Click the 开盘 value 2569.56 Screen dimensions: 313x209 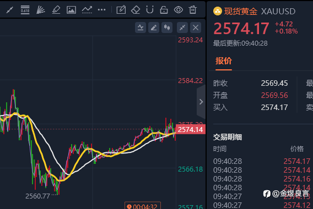274,96
